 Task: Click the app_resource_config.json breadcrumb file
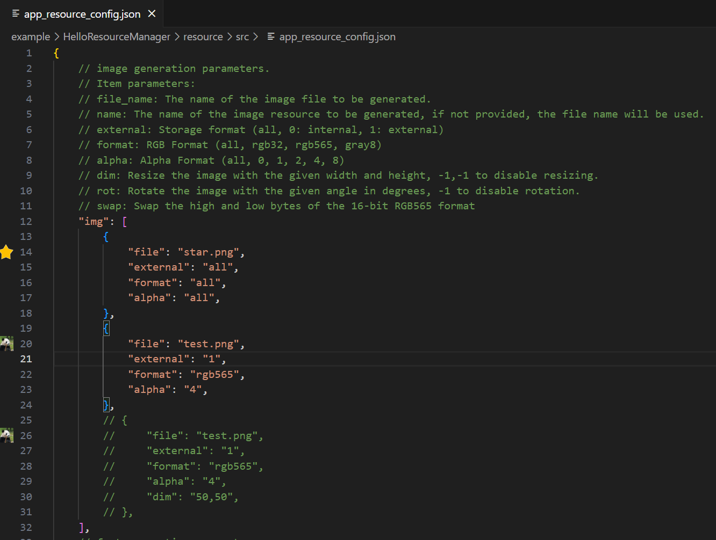point(337,37)
